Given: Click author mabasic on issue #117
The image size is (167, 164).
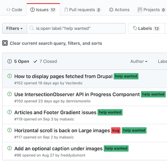Looking at the screenshot, I should coord(66,137).
